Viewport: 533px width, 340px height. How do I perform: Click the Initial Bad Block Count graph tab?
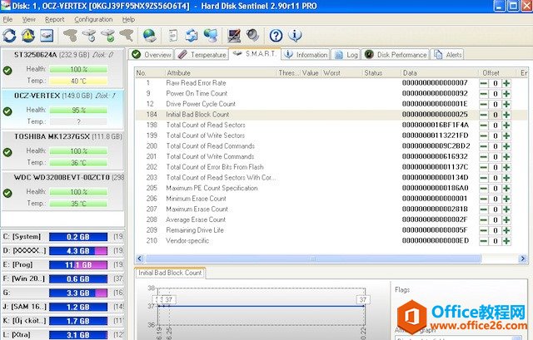(x=170, y=273)
